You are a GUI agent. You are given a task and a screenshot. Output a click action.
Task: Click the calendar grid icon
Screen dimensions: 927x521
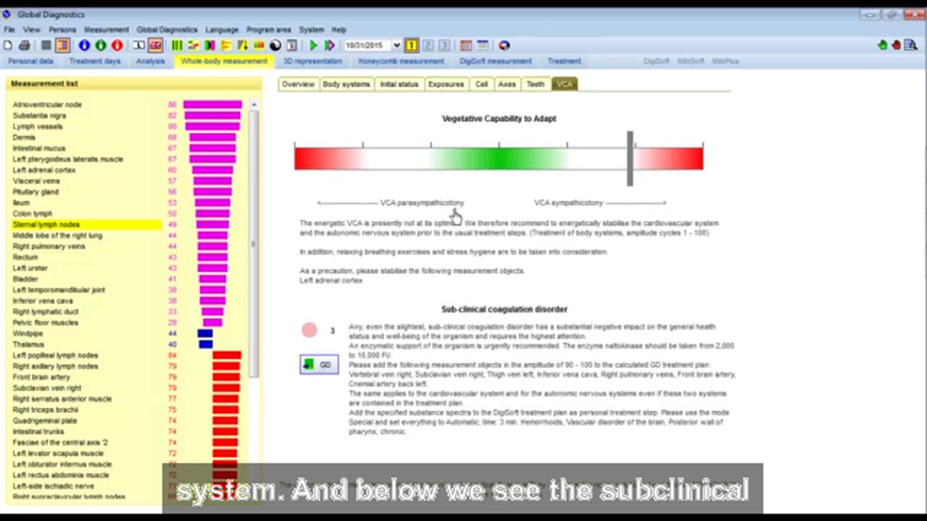pyautogui.click(x=466, y=46)
